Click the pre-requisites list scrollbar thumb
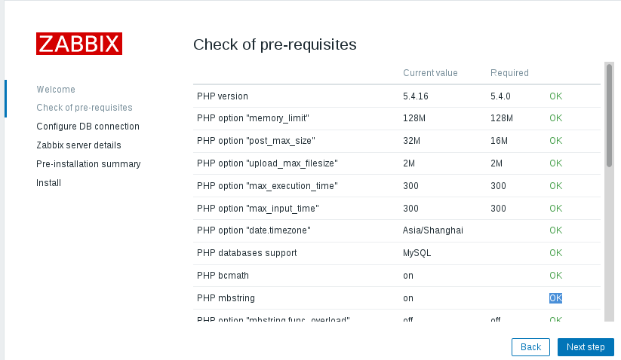Viewport: 621px width, 360px height. click(609, 115)
